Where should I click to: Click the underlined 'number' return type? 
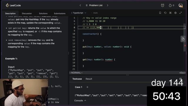coord(109,59)
